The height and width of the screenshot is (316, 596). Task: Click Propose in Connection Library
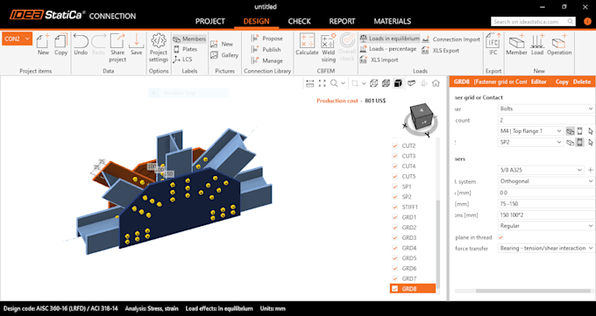point(266,39)
